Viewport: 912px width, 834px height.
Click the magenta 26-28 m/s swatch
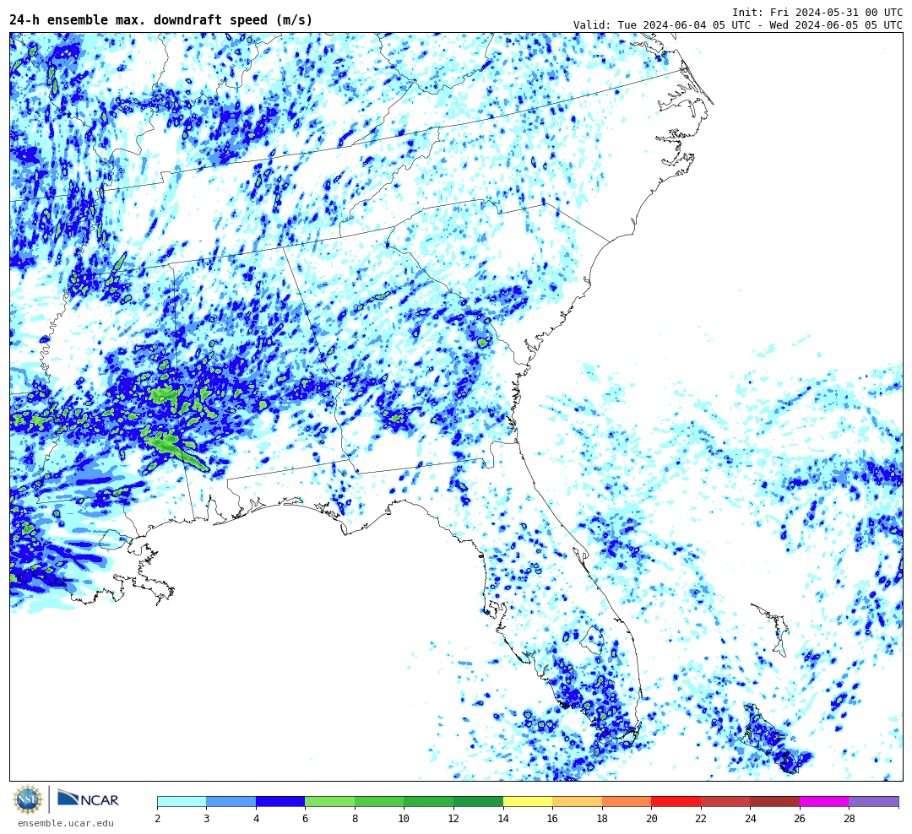[x=824, y=801]
